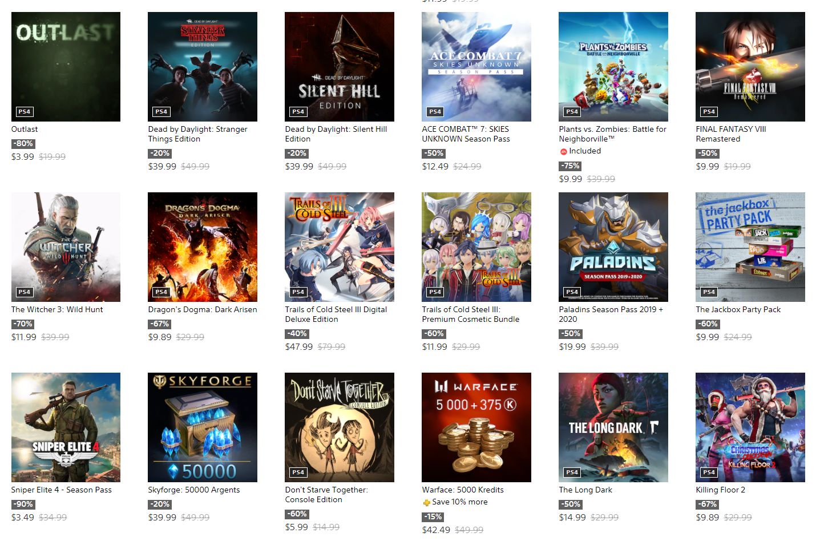Open The Long Dark title link
Image resolution: width=816 pixels, height=541 pixels.
coord(585,490)
